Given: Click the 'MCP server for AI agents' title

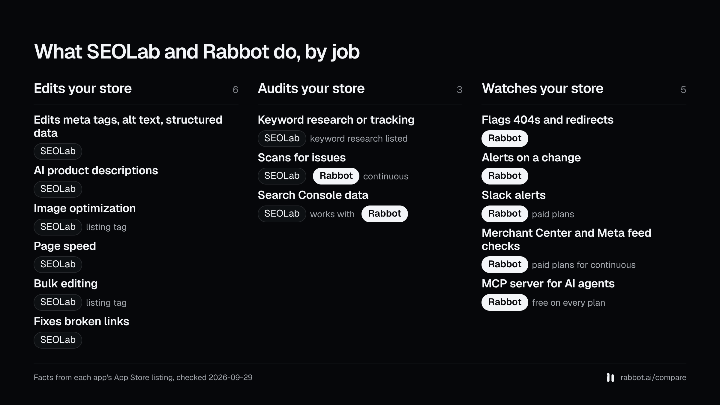Looking at the screenshot, I should click(548, 283).
